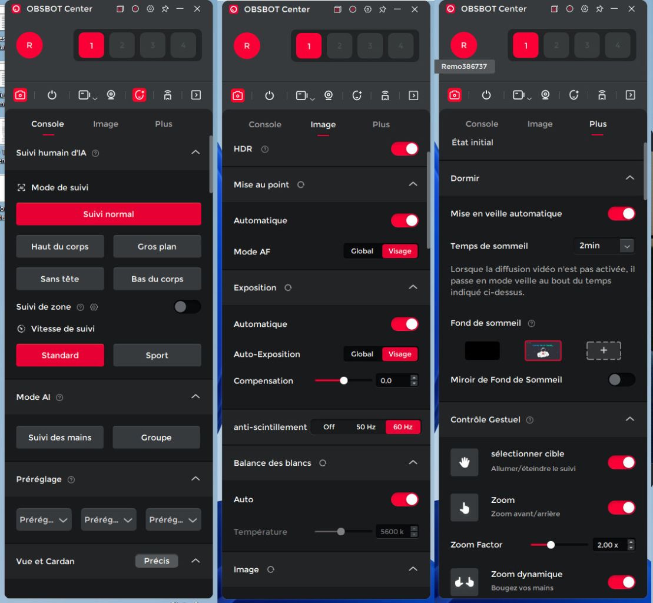Reset the Mise au point settings
Screen dimensions: 653x603
pyautogui.click(x=301, y=185)
